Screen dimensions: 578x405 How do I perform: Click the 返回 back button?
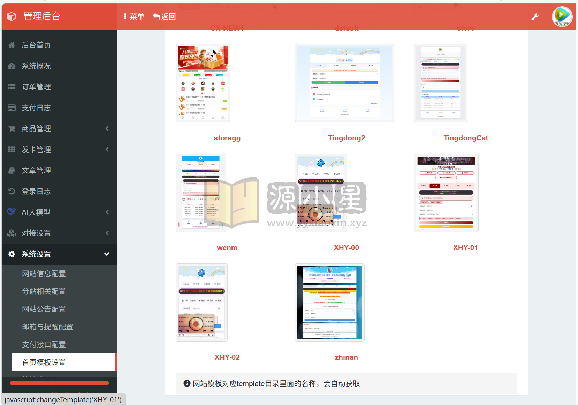click(x=164, y=16)
